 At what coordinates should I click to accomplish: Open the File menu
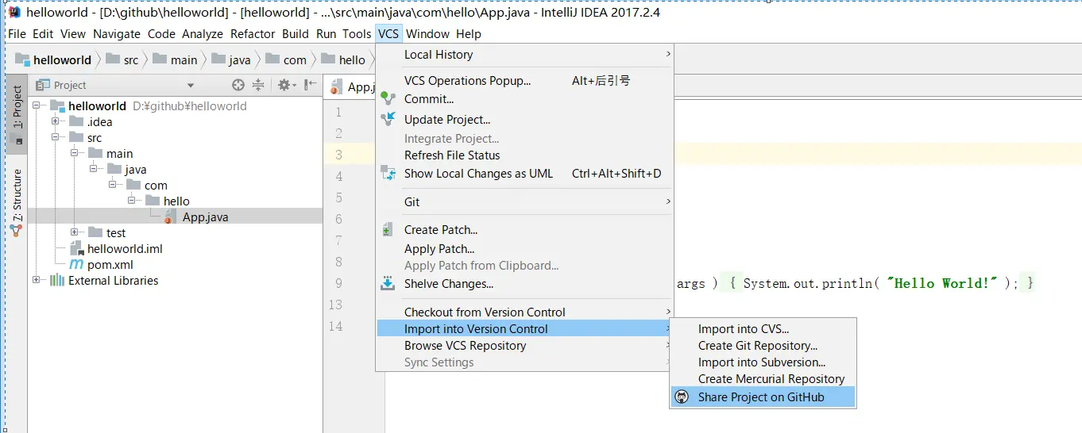pos(17,33)
